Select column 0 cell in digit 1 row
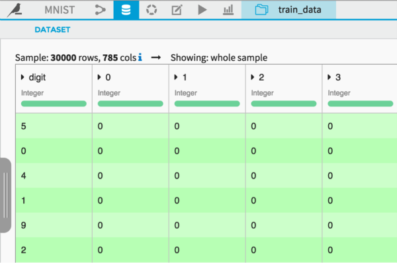This screenshot has height=263, width=397. (x=130, y=200)
